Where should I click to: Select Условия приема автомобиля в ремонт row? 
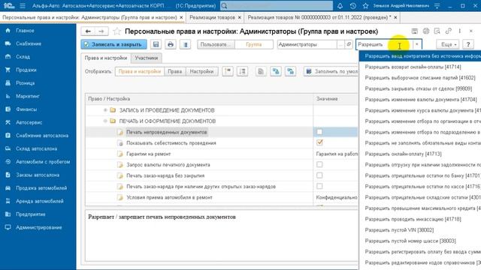(x=222, y=197)
